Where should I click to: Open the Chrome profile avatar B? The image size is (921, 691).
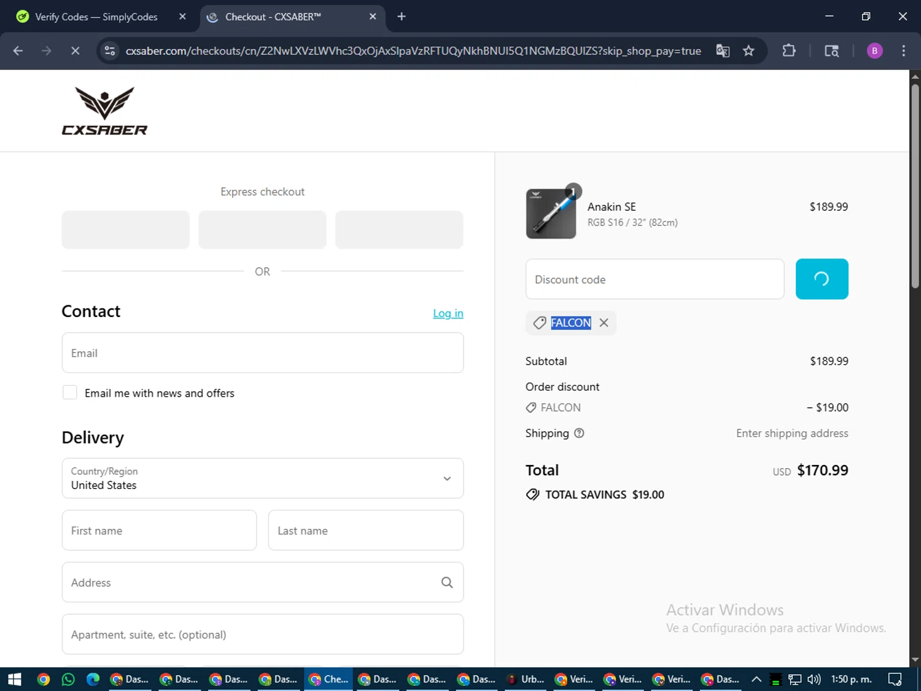pyautogui.click(x=874, y=51)
